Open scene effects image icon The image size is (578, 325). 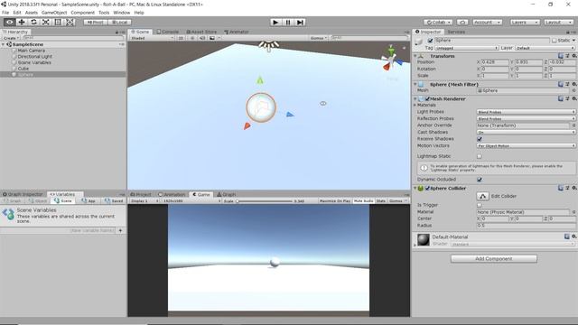[x=212, y=38]
